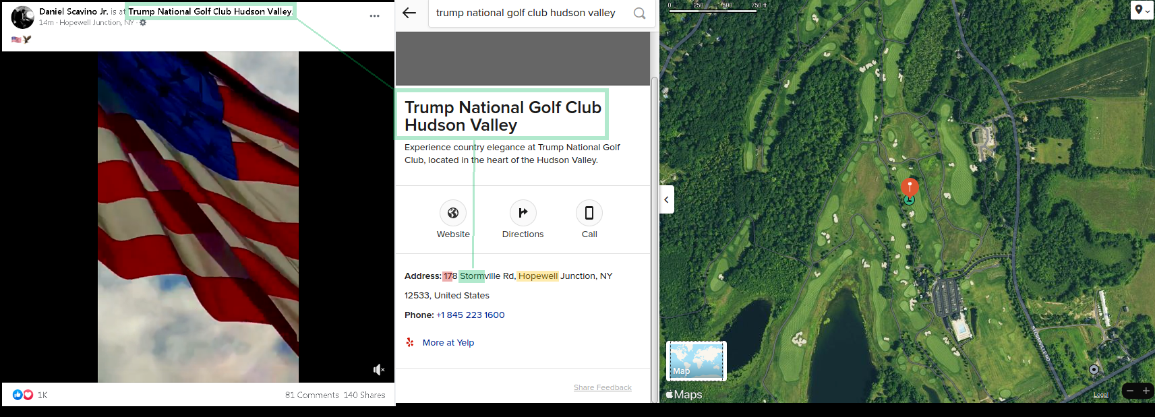Open Daniel Scavino Jr.'s profile picture
Image resolution: width=1155 pixels, height=417 pixels.
(22, 17)
